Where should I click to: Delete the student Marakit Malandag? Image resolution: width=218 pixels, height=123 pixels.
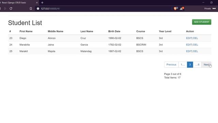pos(196,51)
